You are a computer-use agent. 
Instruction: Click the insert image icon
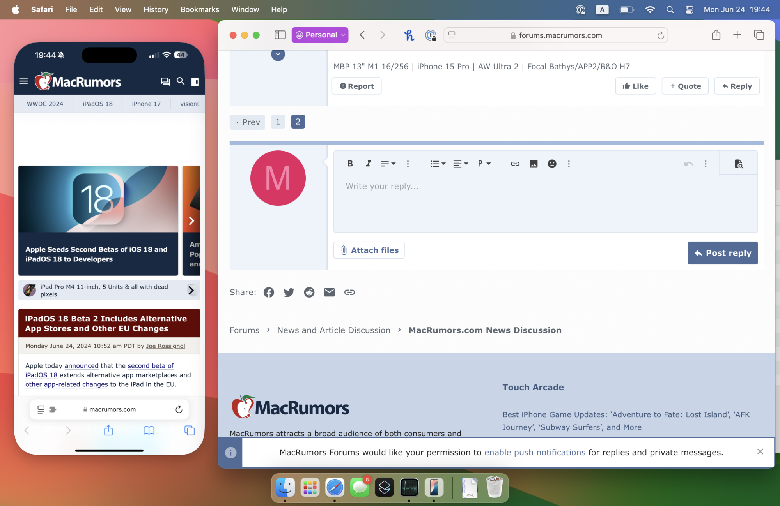(x=533, y=164)
